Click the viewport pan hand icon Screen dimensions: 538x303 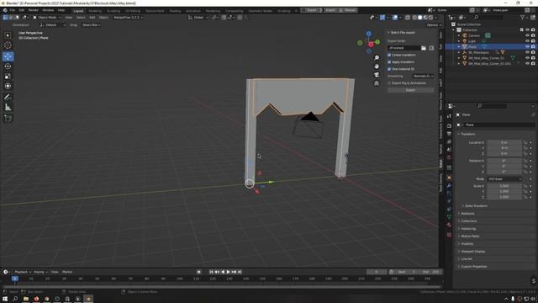(377, 66)
